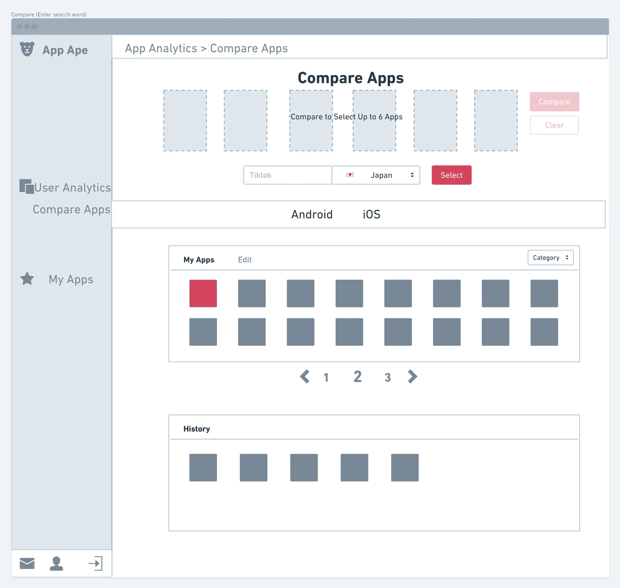Open the mail envelope icon
Screen dimensions: 620x588
click(x=27, y=563)
